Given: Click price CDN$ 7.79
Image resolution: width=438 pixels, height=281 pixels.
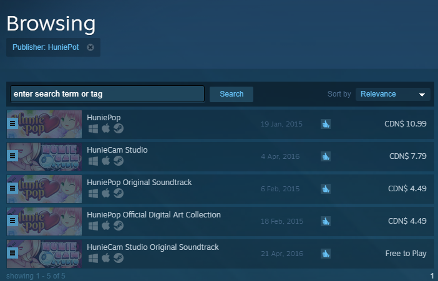Looking at the screenshot, I should pos(408,156).
